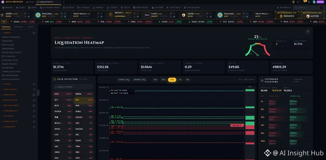
Task: Switch to the MEFAI sidebar tab
Action: [x=31, y=27]
